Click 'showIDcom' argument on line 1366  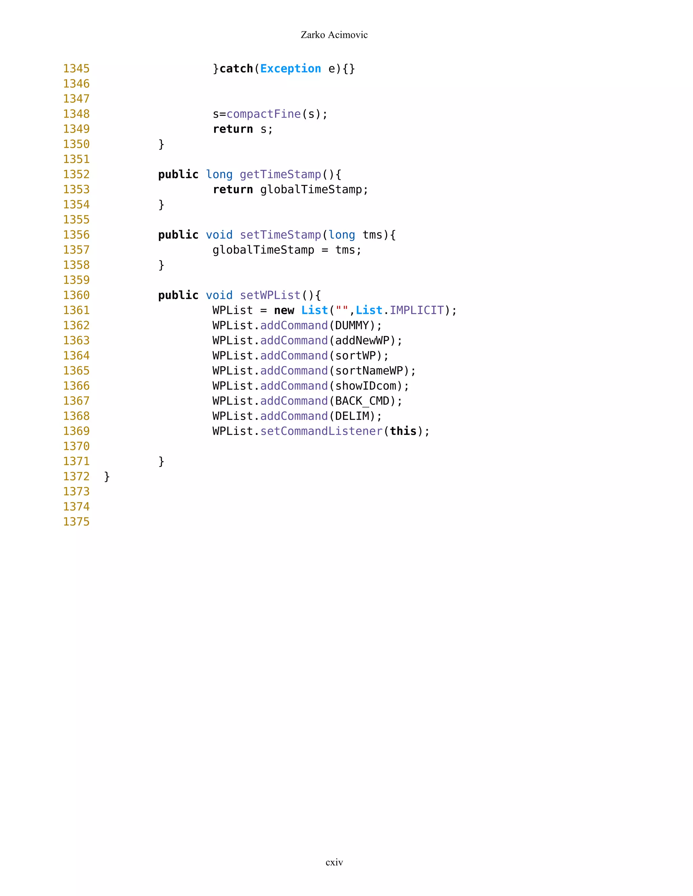click(366, 386)
